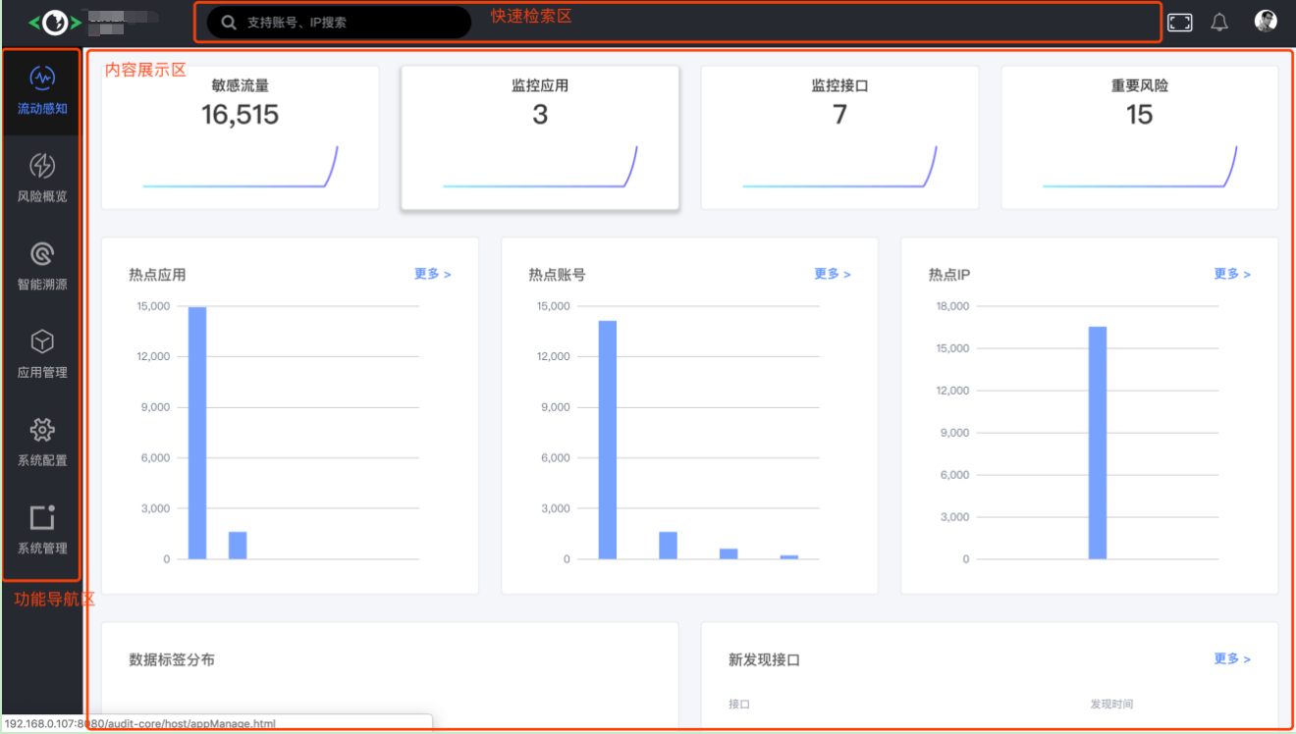The width and height of the screenshot is (1296, 734).
Task: Click 更多 link in 热点账号 panel
Action: click(x=833, y=274)
